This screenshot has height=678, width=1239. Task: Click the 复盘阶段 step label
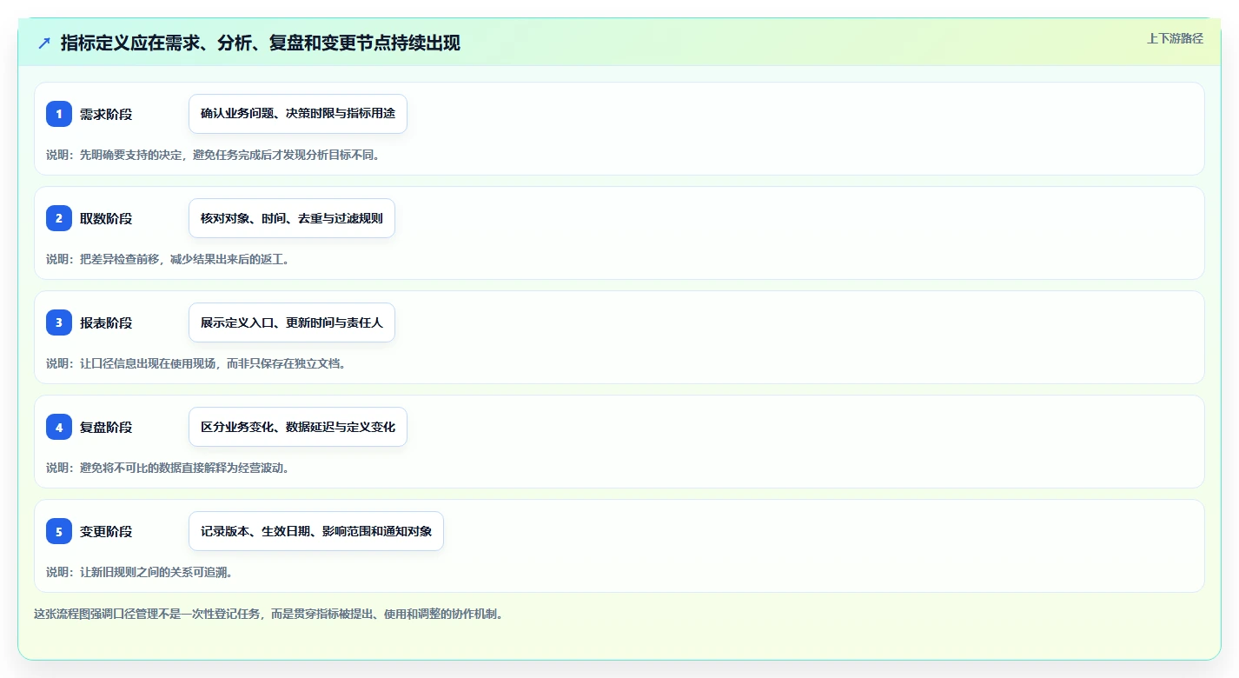(106, 428)
